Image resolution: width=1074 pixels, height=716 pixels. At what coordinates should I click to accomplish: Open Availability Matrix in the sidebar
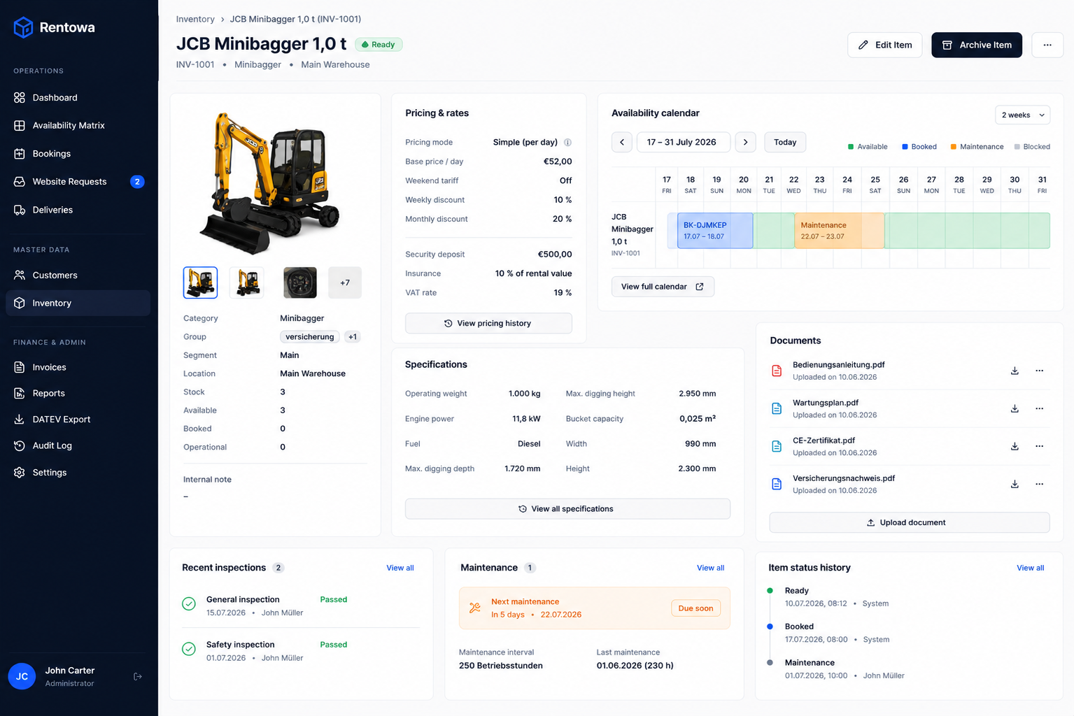(x=78, y=126)
